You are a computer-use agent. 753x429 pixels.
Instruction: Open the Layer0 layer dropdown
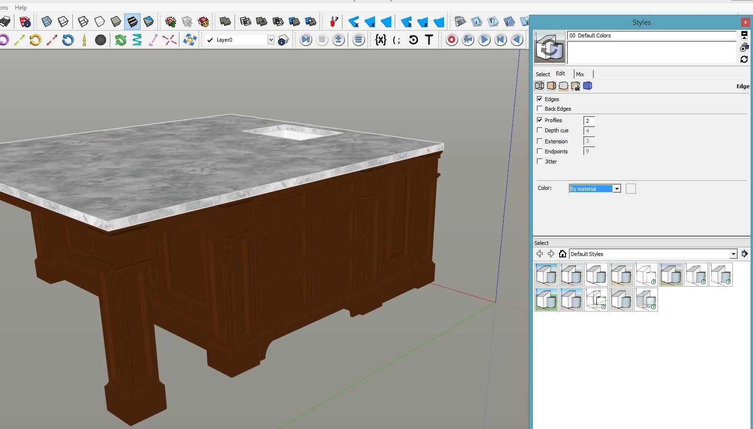pyautogui.click(x=271, y=40)
